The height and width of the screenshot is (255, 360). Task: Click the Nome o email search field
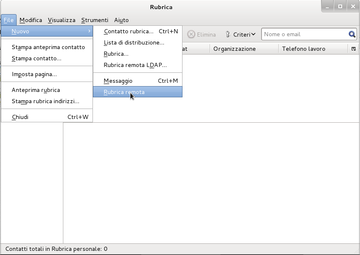click(x=304, y=35)
